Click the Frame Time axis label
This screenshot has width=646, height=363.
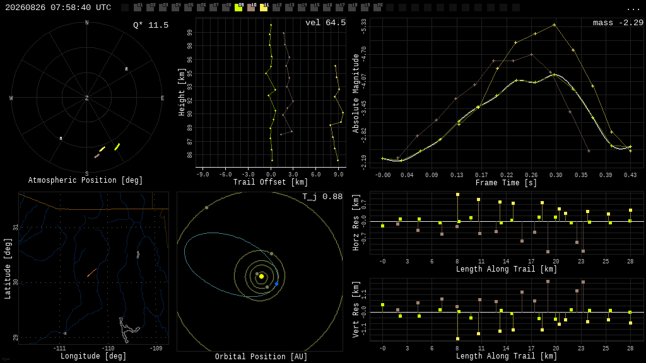(506, 183)
